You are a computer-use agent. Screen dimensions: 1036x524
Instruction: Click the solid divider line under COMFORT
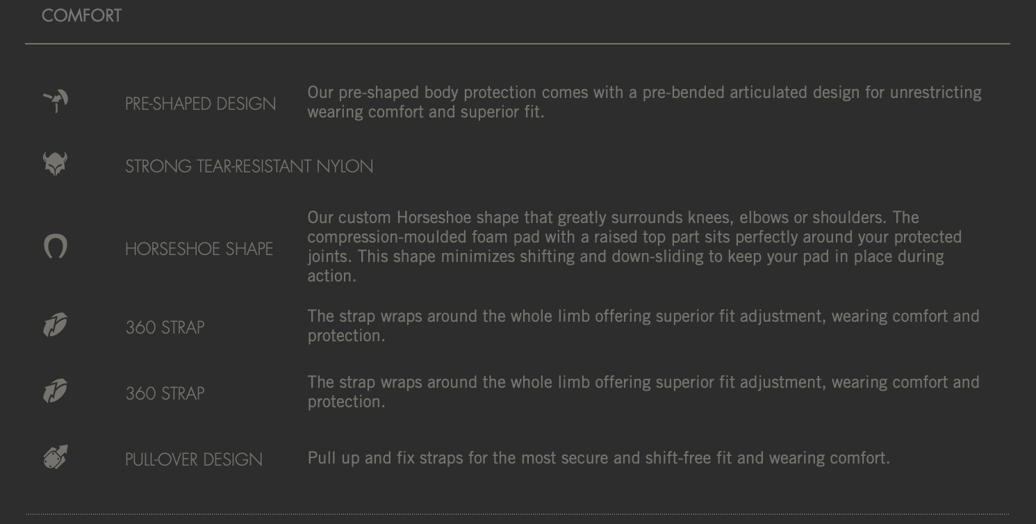click(518, 44)
